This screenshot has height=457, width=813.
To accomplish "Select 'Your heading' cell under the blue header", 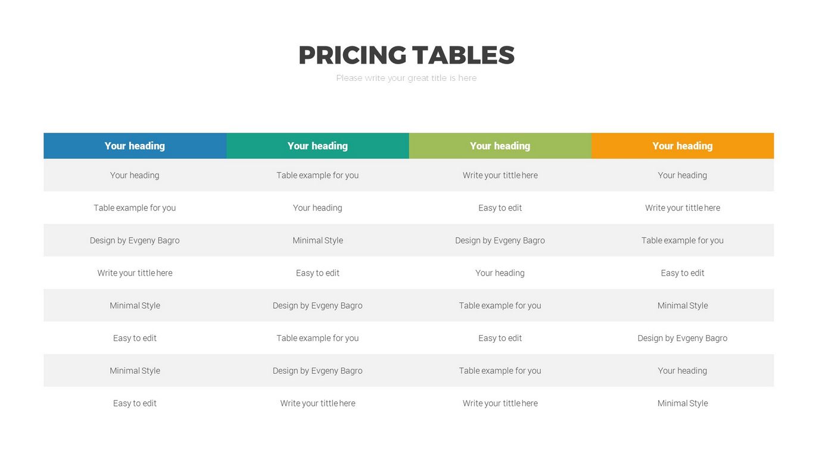I will coord(135,175).
